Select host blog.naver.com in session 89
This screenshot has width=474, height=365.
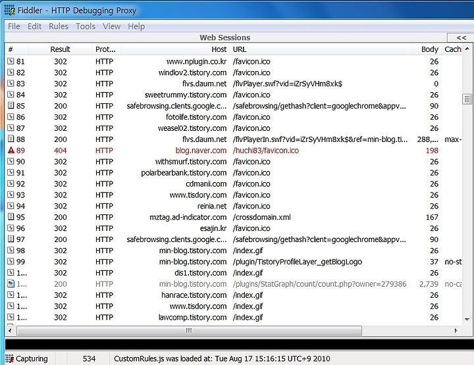[201, 151]
